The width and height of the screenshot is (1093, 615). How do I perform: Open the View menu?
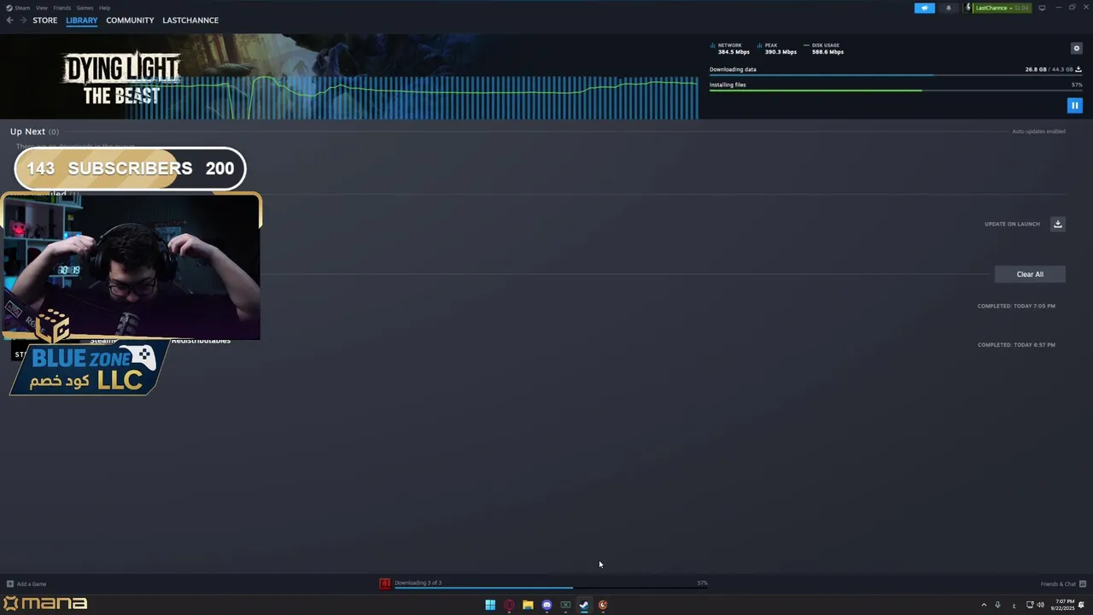pyautogui.click(x=41, y=8)
